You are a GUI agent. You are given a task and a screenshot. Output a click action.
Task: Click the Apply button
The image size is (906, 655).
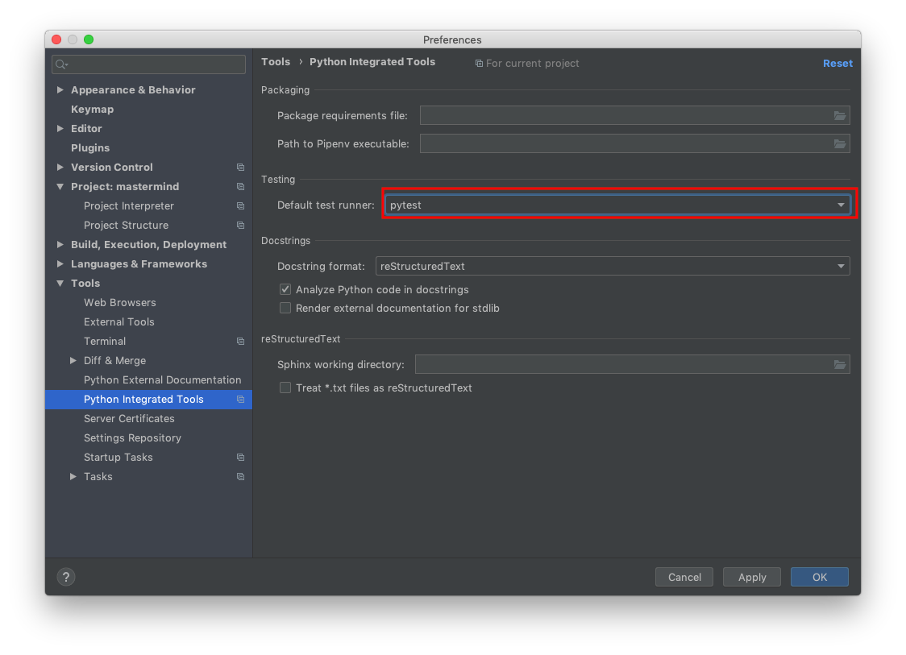tap(751, 577)
